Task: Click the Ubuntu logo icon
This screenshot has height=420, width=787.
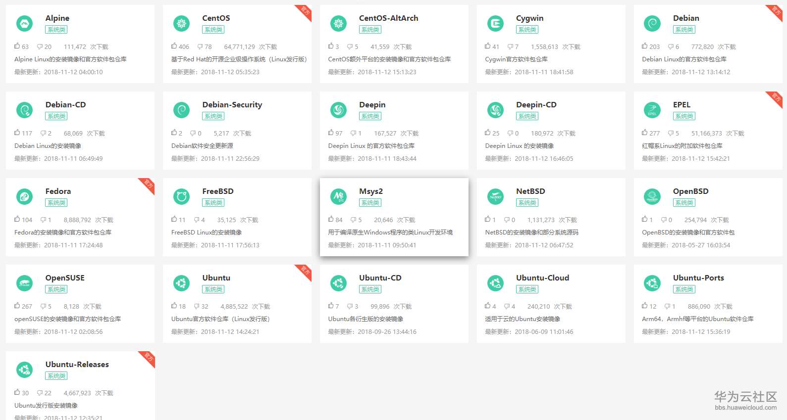Action: tap(181, 283)
